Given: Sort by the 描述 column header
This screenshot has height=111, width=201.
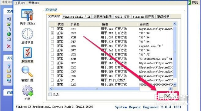Looking at the screenshot, I should point(118,24).
